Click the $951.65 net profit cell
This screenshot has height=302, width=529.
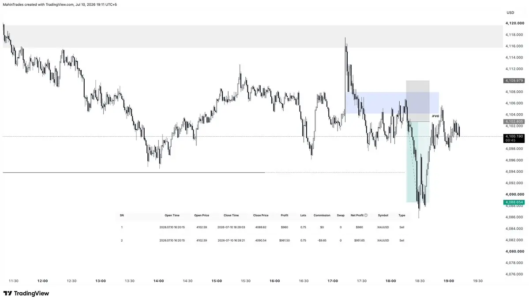[x=359, y=240]
